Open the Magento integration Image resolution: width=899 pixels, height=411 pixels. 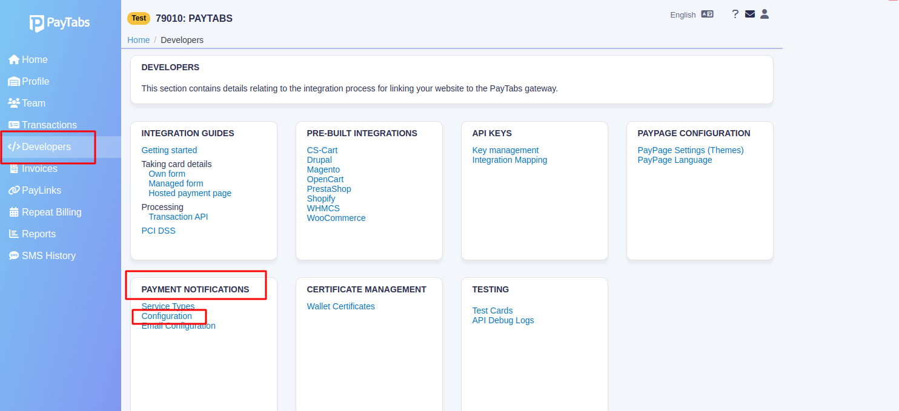323,169
